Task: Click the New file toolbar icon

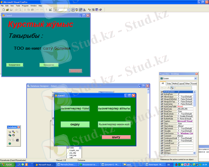Action: (4, 10)
